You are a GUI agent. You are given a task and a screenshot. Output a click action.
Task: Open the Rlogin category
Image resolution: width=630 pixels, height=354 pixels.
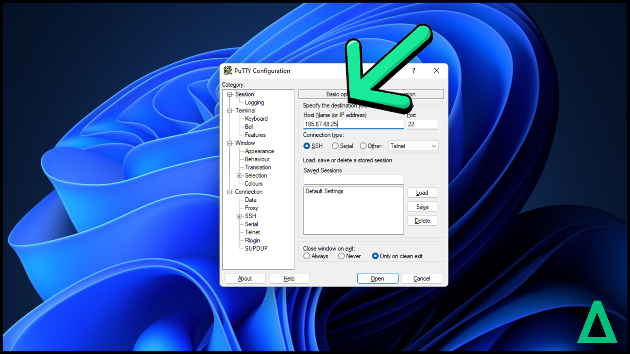(252, 241)
